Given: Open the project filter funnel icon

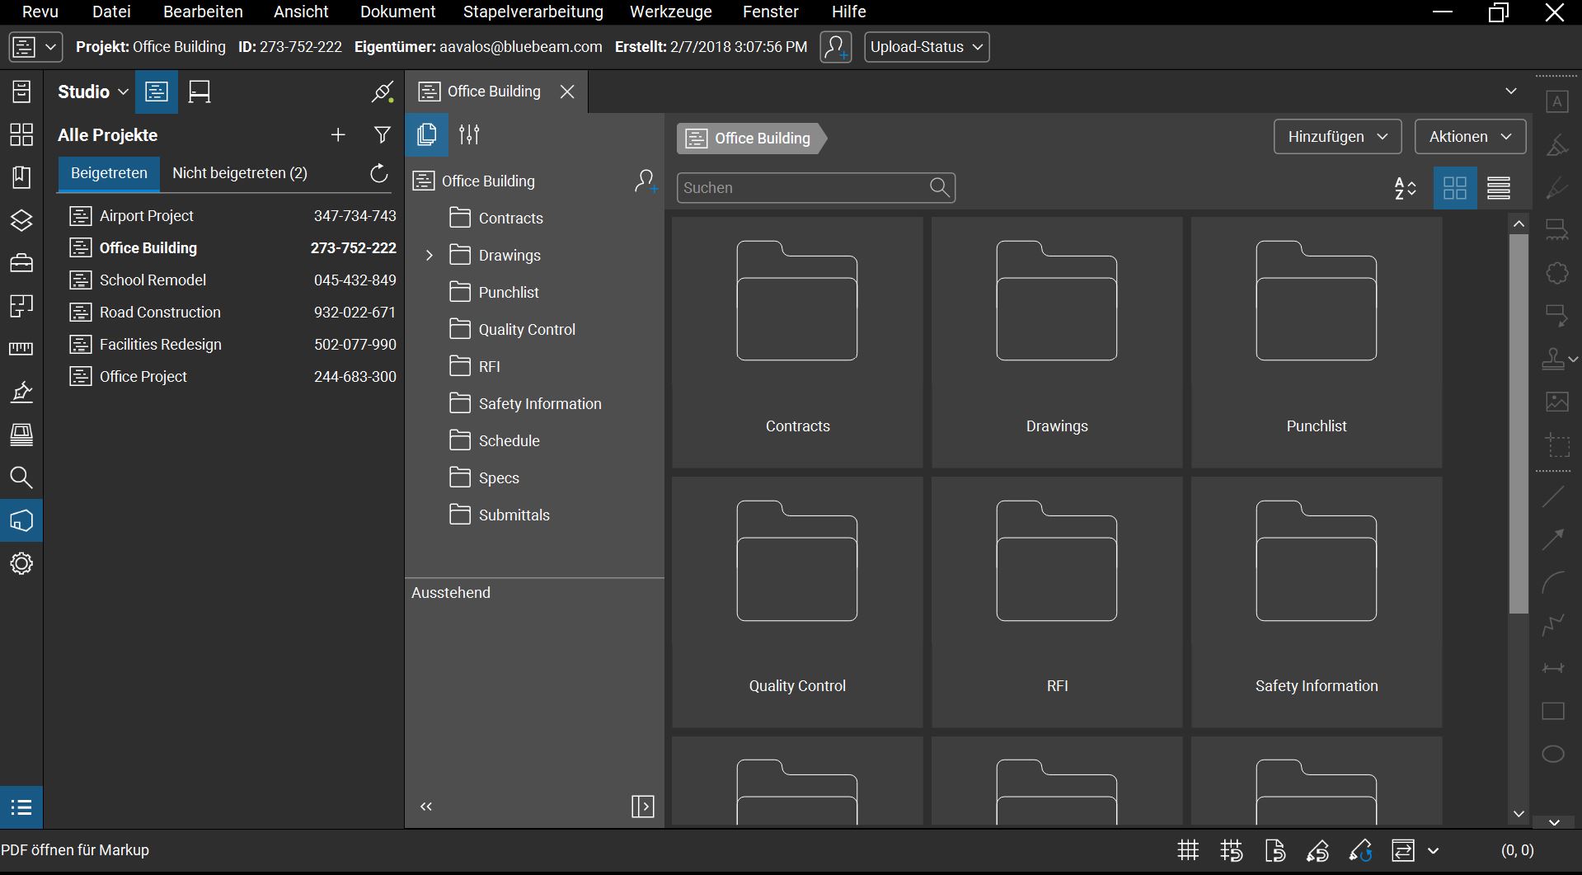Looking at the screenshot, I should (x=382, y=134).
